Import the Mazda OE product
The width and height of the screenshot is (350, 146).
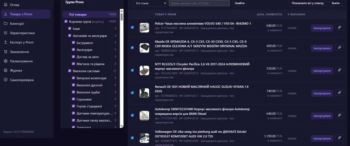(322, 48)
